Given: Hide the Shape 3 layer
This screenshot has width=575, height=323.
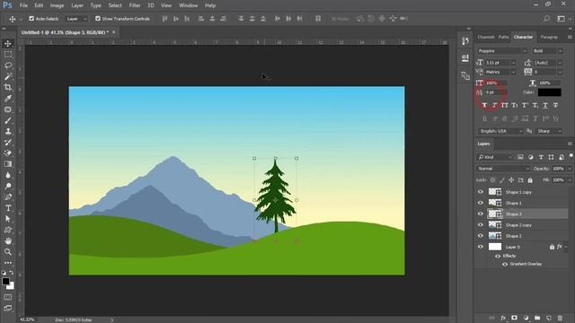Looking at the screenshot, I should pos(481,214).
